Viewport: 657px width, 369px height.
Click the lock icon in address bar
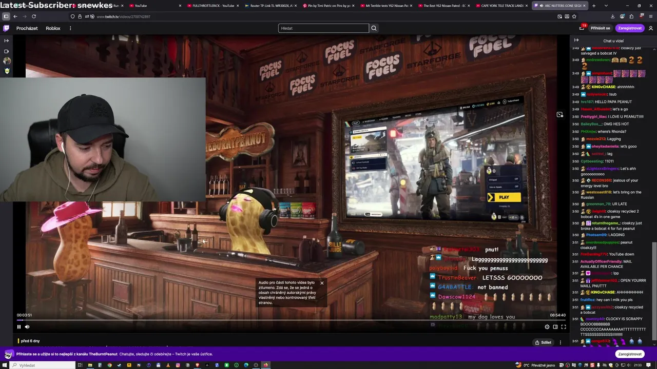point(80,16)
